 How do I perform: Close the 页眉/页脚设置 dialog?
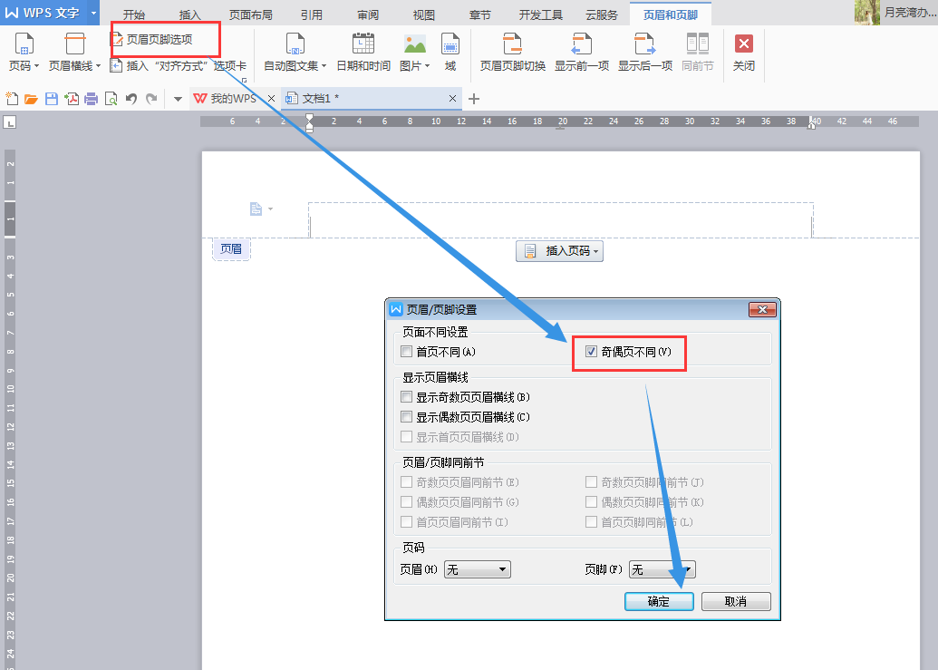coord(762,309)
